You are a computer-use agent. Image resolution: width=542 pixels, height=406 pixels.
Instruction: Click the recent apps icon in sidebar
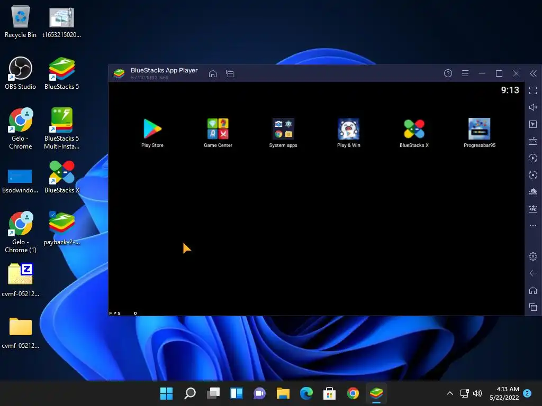(x=533, y=307)
